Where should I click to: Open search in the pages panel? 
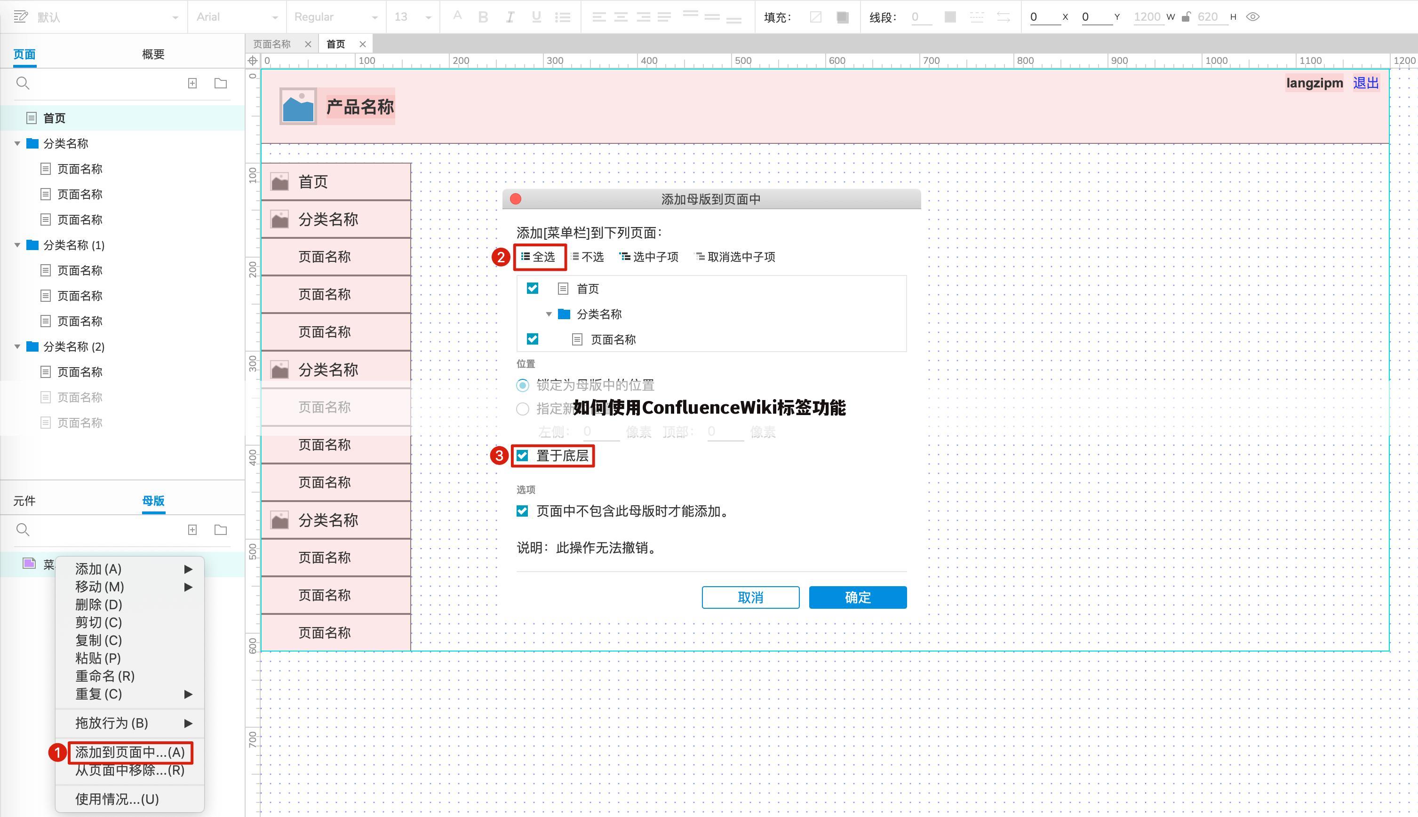(x=23, y=83)
